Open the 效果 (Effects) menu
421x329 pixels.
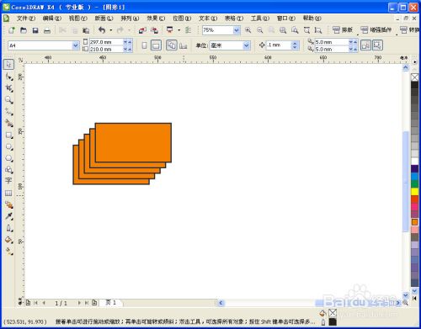156,19
